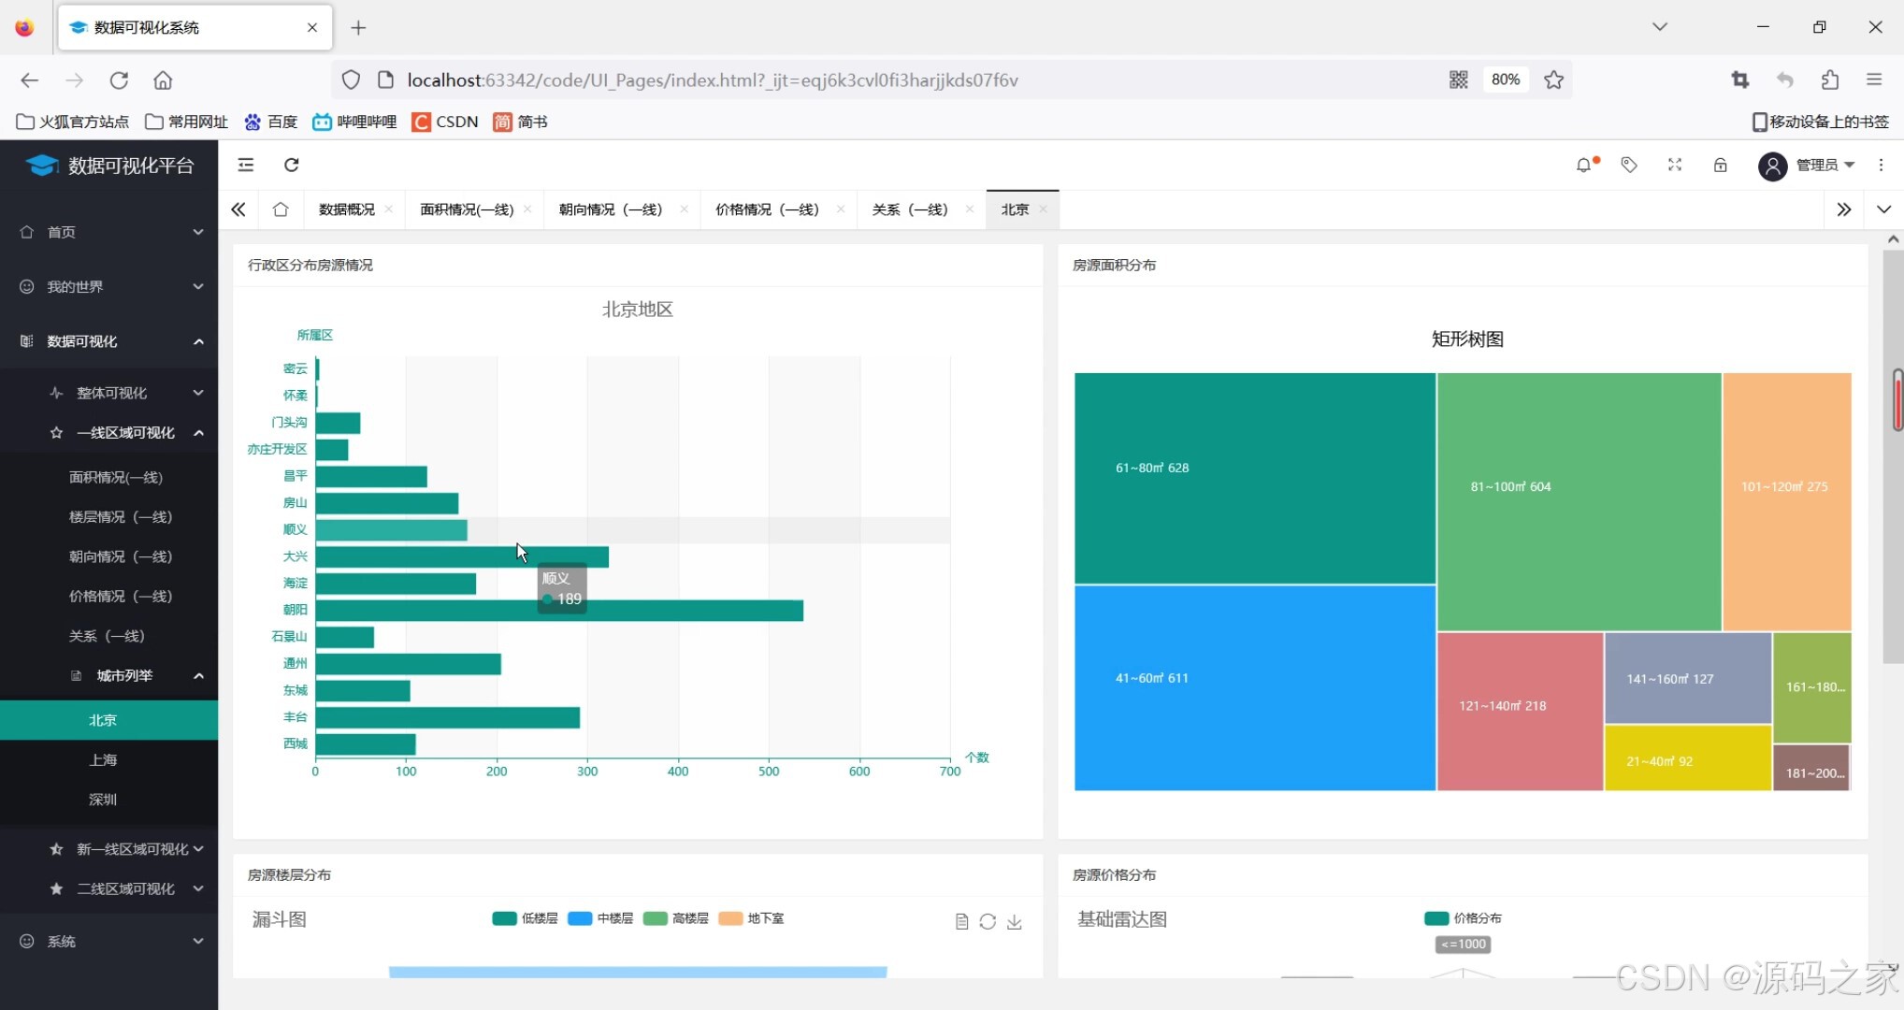Toggle the 中楼层 legend item

pyautogui.click(x=601, y=918)
